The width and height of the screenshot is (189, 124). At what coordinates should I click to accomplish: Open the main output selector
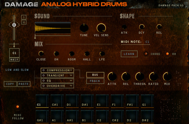pyautogui.click(x=14, y=59)
